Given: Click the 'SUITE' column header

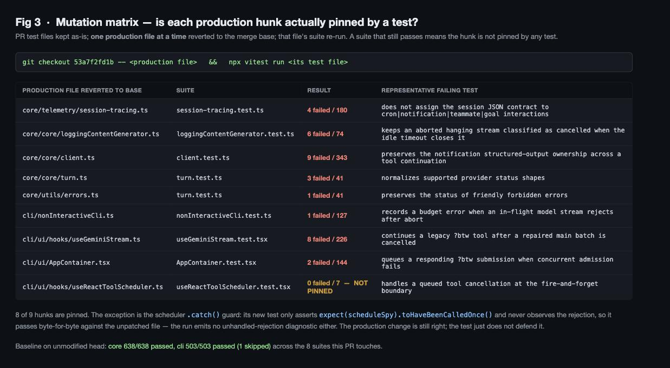Looking at the screenshot, I should (185, 90).
